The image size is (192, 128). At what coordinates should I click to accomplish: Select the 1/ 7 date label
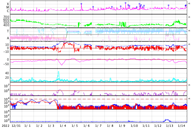[98, 126]
